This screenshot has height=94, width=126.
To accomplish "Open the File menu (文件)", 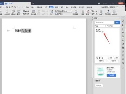I will click(1, 7).
